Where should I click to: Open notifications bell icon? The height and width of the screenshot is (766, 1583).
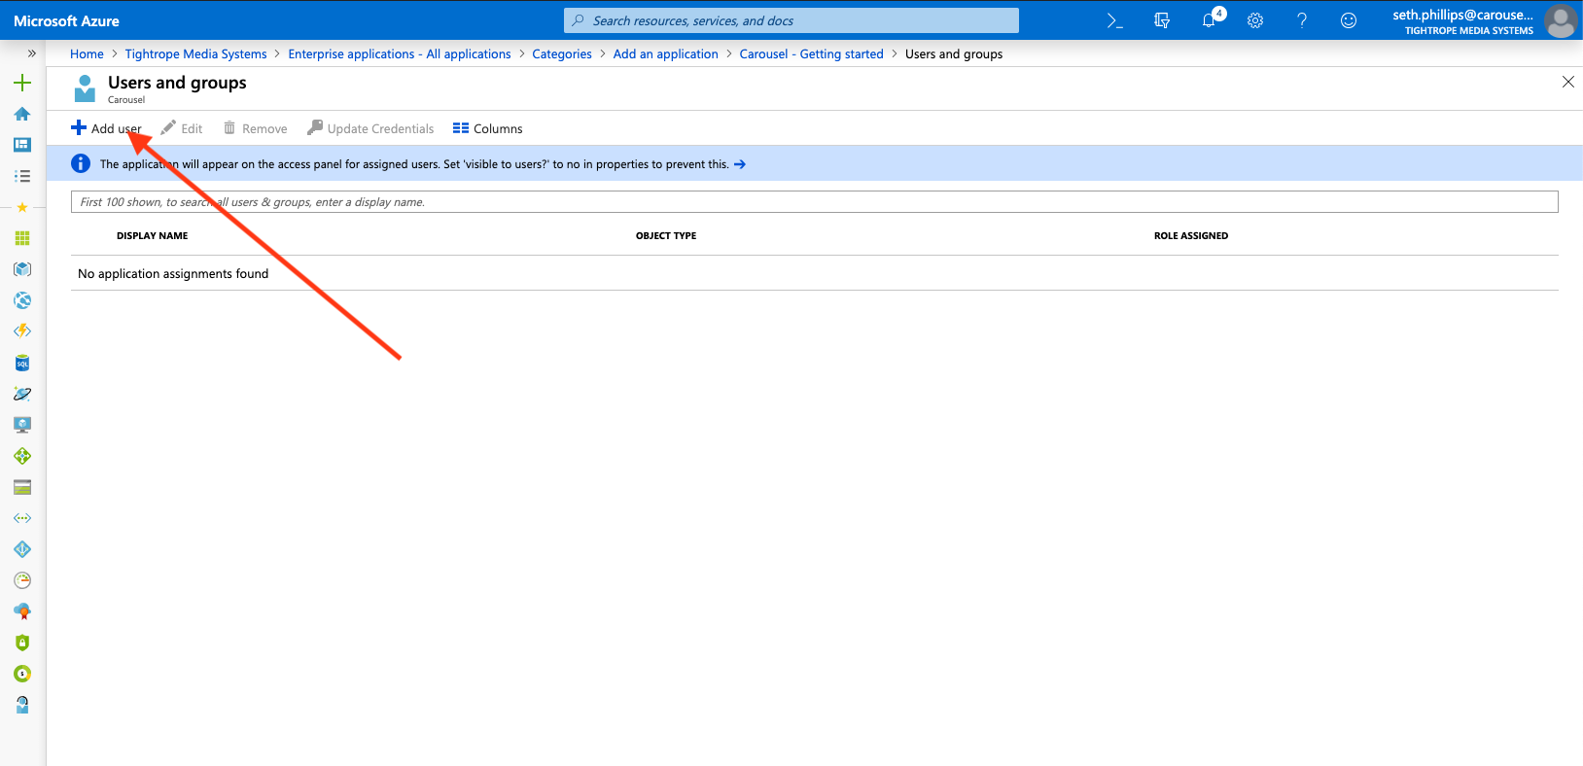point(1209,20)
